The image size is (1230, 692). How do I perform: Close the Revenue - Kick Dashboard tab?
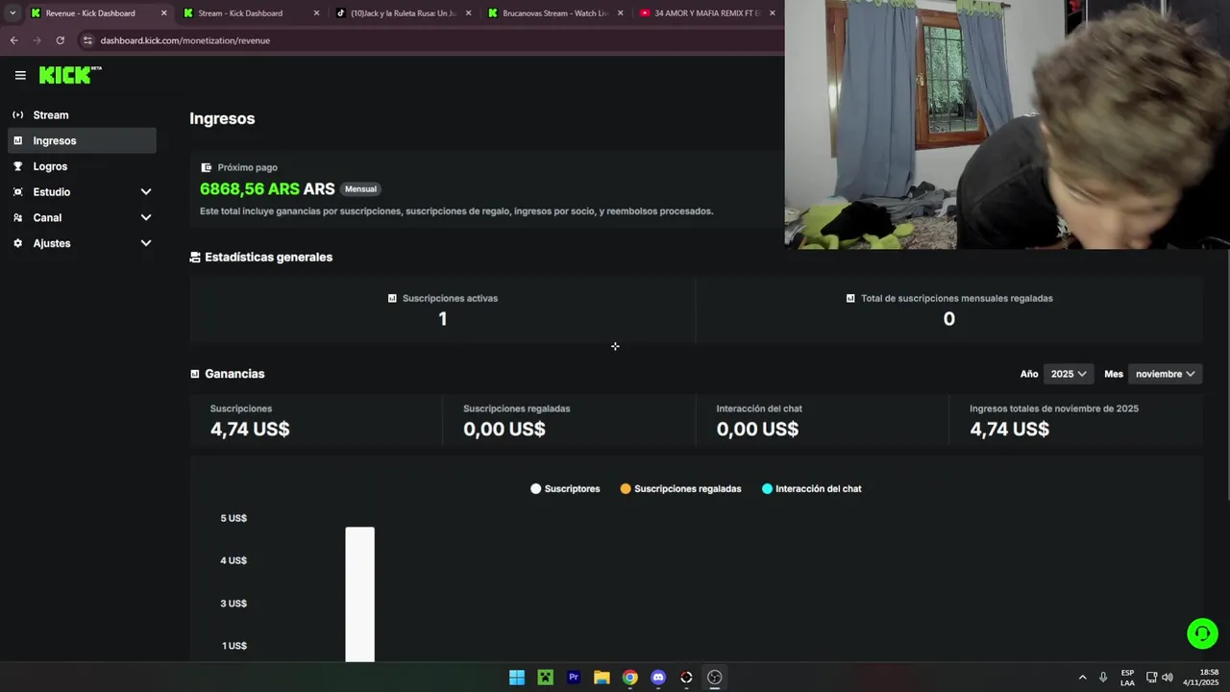tap(163, 13)
